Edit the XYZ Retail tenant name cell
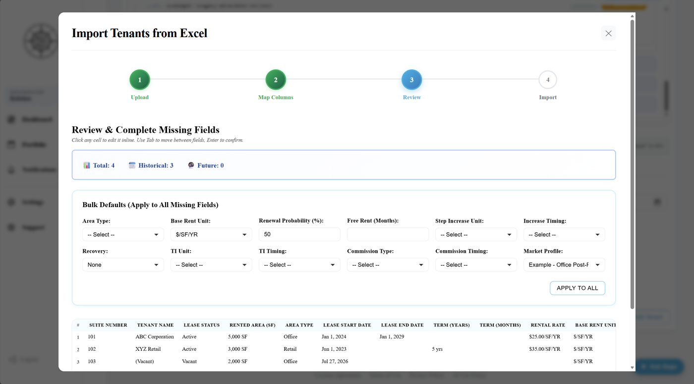Viewport: 694px width, 384px height. click(x=148, y=349)
